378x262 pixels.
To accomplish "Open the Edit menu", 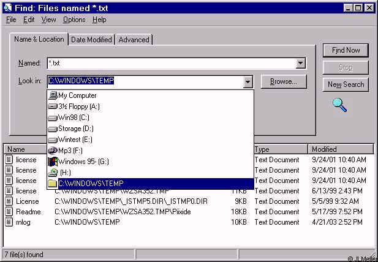I will click(29, 20).
